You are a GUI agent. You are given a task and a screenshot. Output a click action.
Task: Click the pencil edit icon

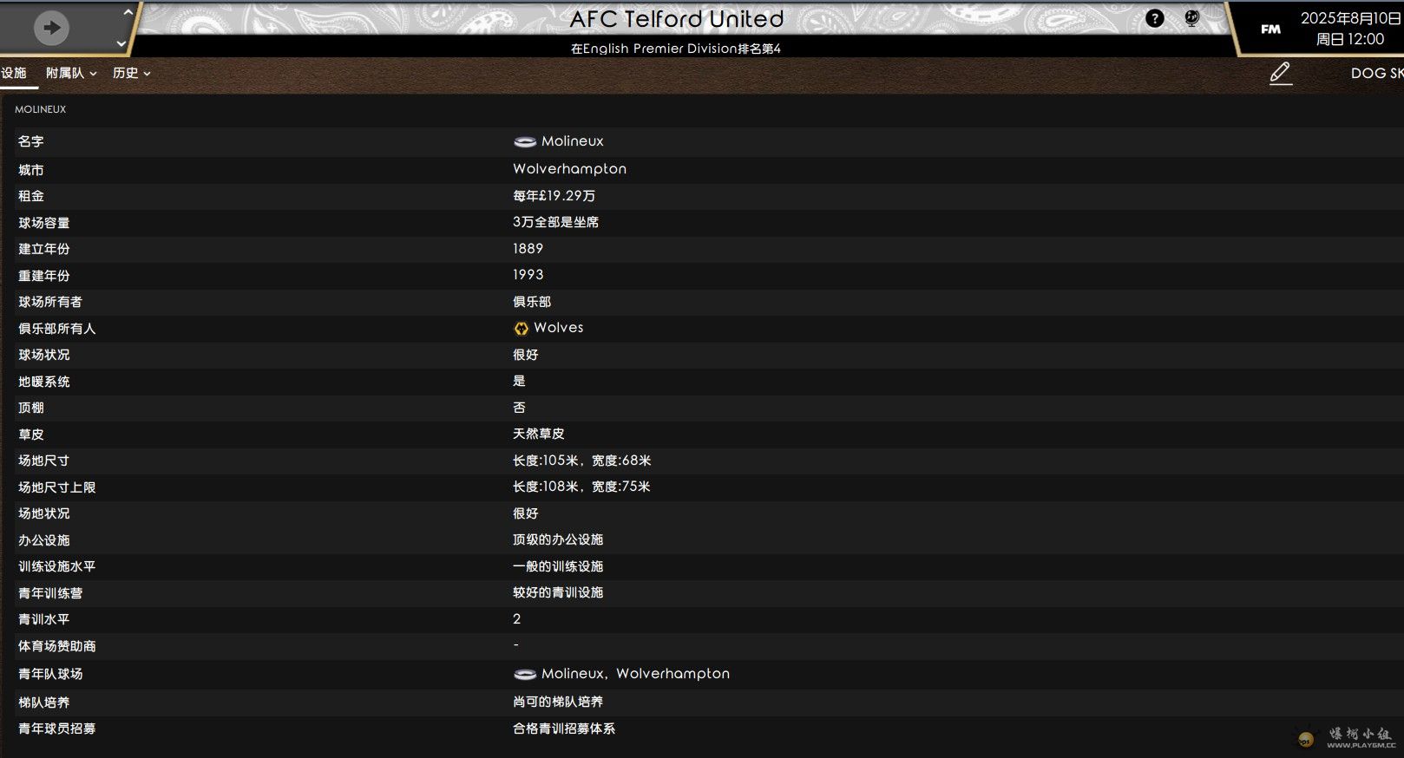coord(1280,74)
